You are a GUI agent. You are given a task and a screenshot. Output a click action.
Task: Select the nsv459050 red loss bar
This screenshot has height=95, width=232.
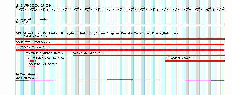click(x=120, y=45)
